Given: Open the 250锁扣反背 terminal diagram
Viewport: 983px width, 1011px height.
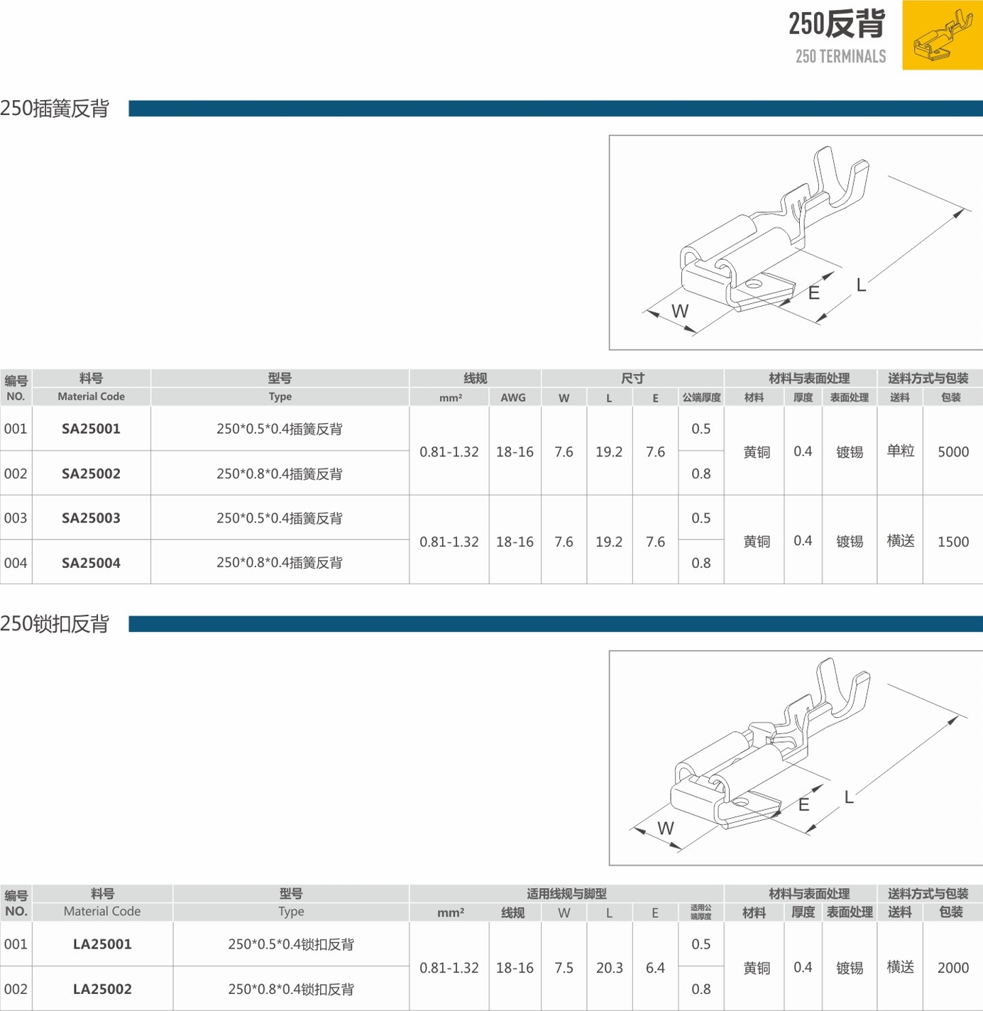Looking at the screenshot, I should tap(795, 758).
